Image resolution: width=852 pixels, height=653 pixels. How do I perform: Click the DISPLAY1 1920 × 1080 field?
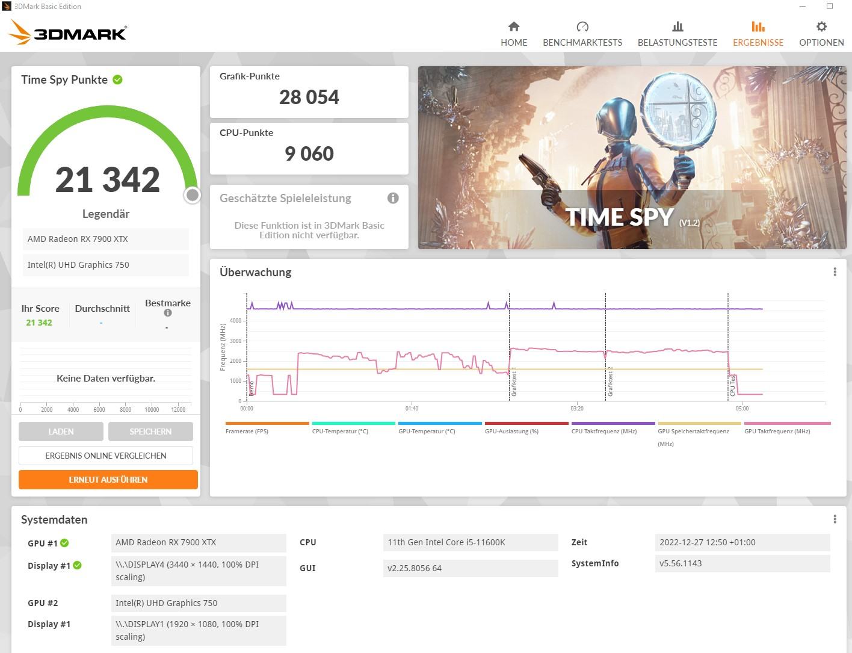(199, 630)
